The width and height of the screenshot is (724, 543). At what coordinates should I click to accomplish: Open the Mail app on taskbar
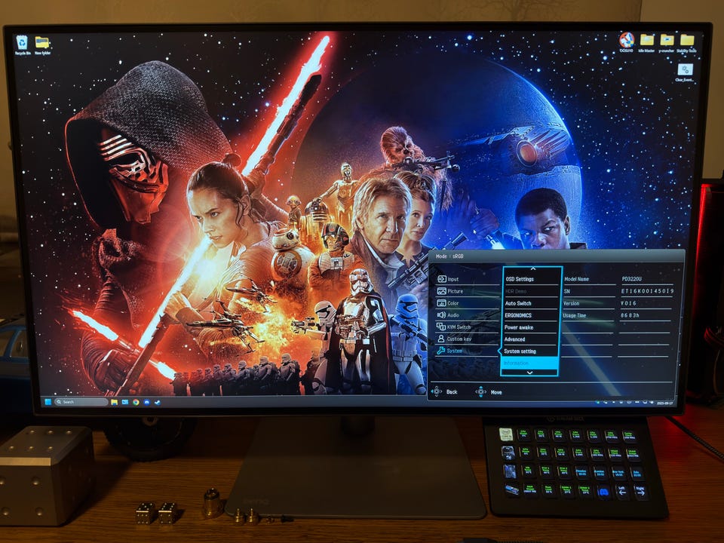(x=125, y=402)
